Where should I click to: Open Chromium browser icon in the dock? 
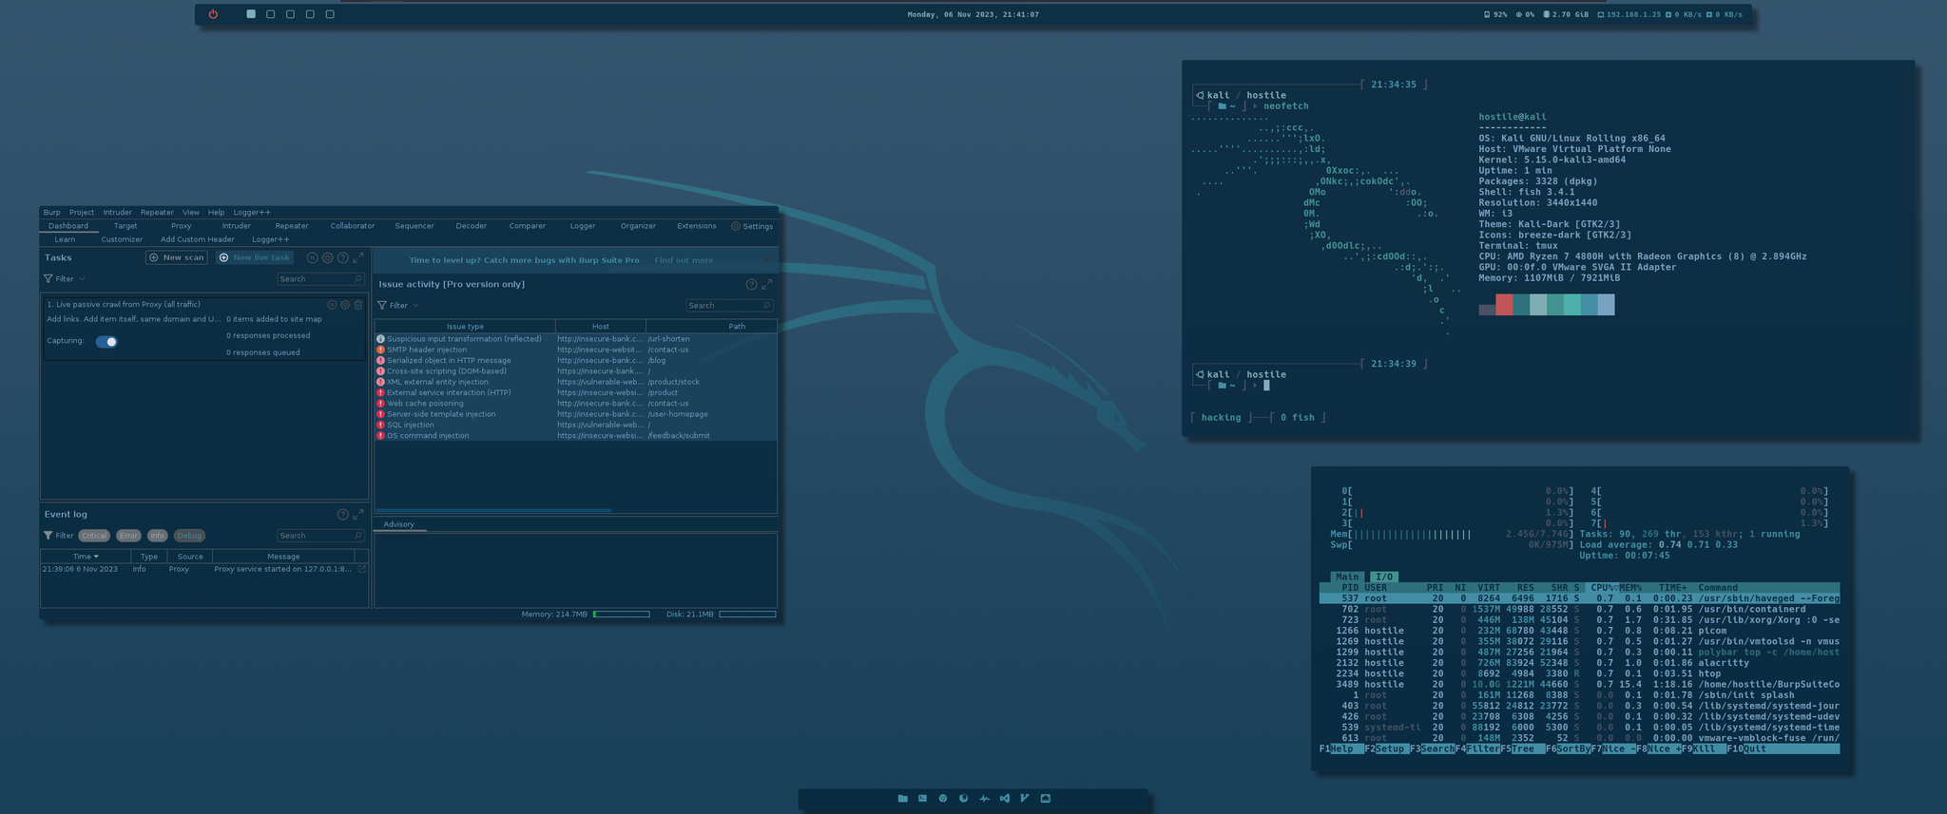pos(943,799)
